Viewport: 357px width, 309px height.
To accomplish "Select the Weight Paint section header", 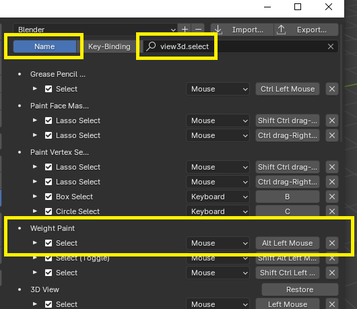I will click(53, 228).
